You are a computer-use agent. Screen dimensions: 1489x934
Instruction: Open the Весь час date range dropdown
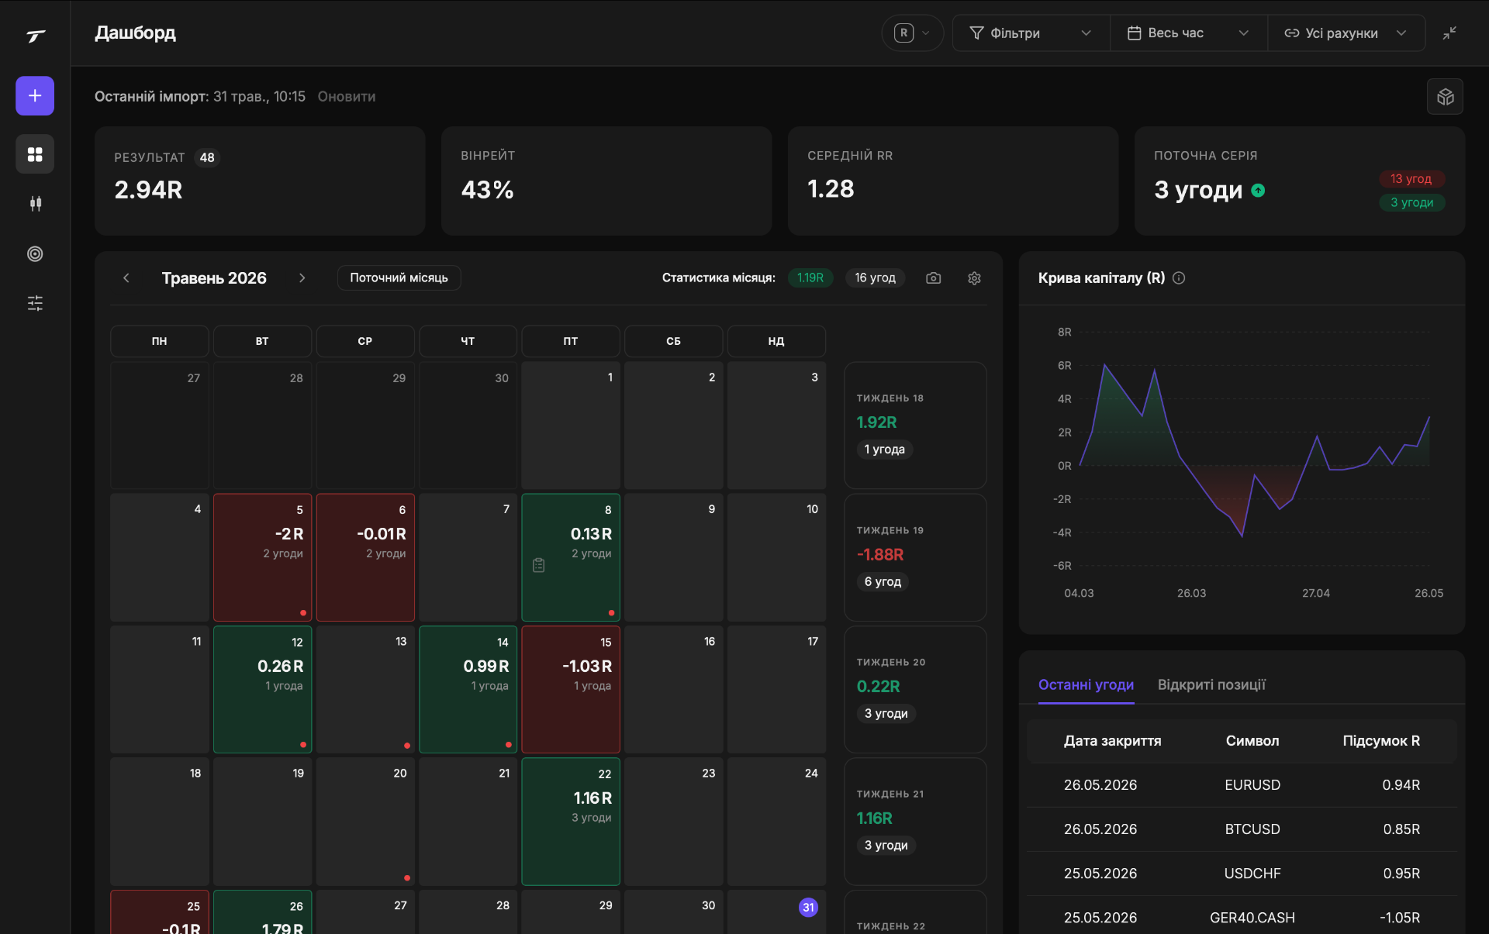[x=1189, y=33]
